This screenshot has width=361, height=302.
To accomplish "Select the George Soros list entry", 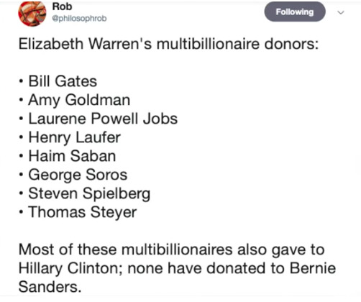I will coord(78,175).
